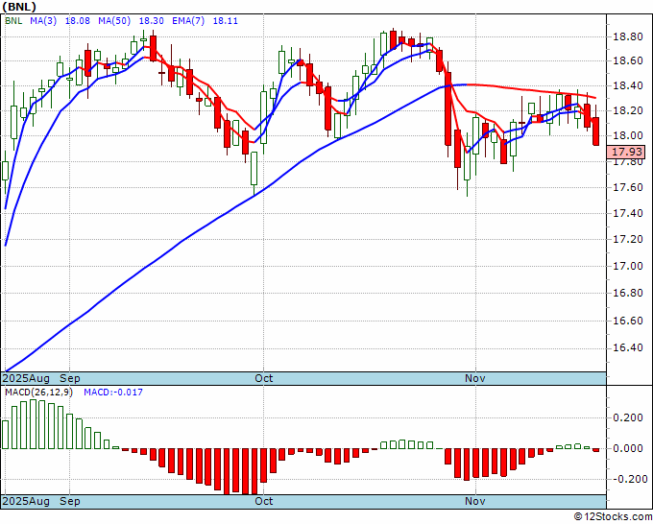This screenshot has width=653, height=524.
Task: Click the 18.80 price axis label
Action: pos(628,37)
